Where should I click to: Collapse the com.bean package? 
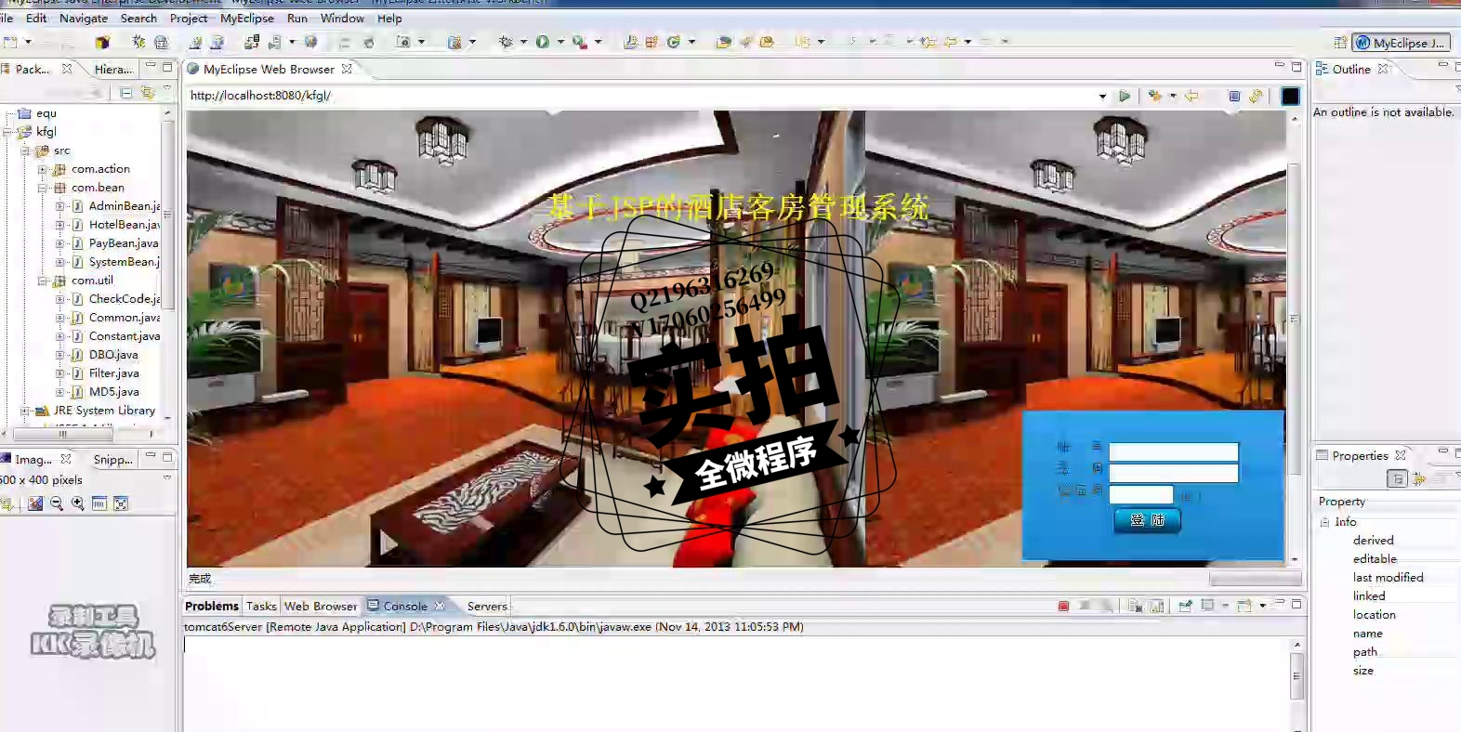click(x=42, y=188)
